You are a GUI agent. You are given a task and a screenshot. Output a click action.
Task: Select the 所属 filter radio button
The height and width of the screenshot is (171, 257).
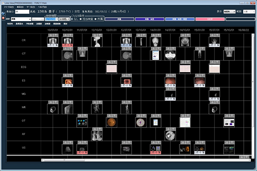click(x=96, y=19)
